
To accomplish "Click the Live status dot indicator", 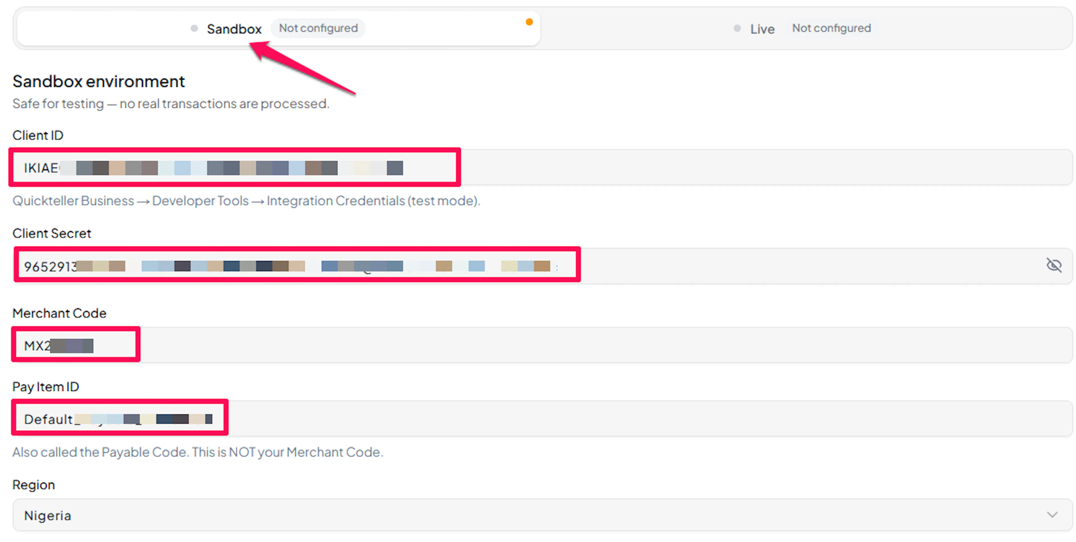I will [x=737, y=28].
